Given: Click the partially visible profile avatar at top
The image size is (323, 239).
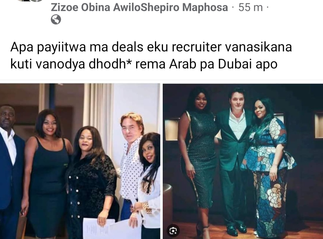Looking at the screenshot, I should click(x=31, y=1).
